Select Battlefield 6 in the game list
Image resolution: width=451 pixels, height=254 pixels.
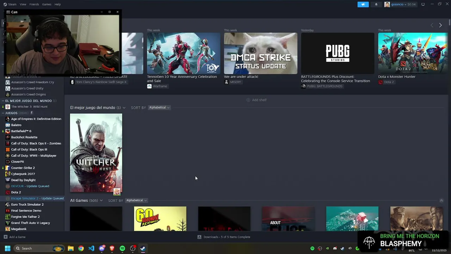21,131
